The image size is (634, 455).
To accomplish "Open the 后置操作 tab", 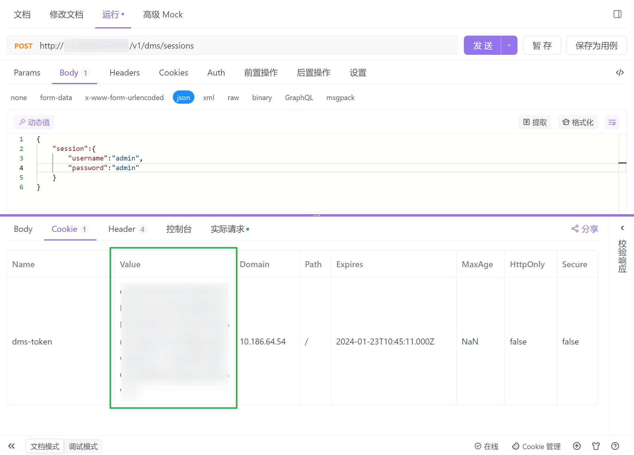I will [314, 72].
